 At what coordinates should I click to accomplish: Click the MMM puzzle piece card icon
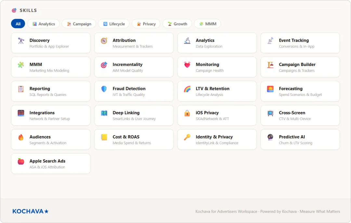click(x=21, y=65)
